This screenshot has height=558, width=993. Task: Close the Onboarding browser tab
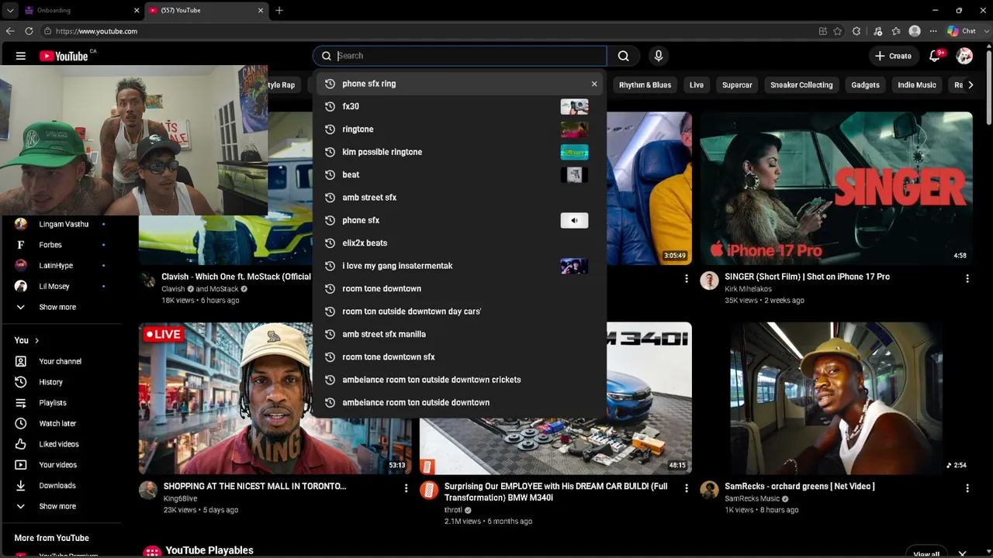137,10
